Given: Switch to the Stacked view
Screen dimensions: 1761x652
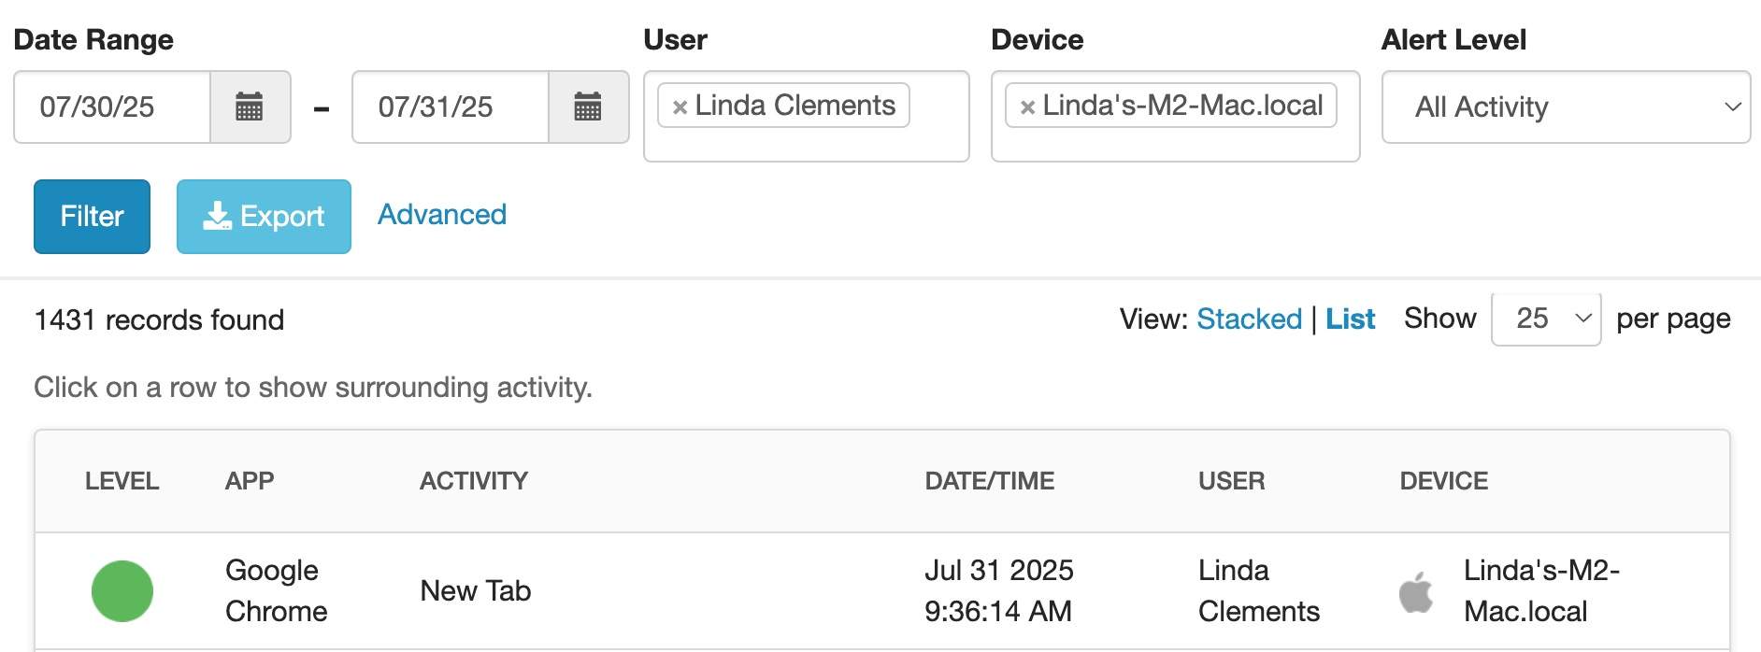Looking at the screenshot, I should click(x=1249, y=319).
